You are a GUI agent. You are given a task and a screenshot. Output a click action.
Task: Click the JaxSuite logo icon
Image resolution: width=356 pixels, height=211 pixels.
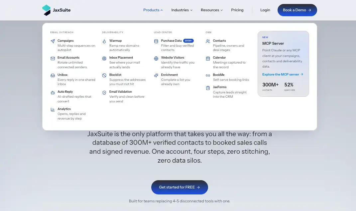pos(46,10)
